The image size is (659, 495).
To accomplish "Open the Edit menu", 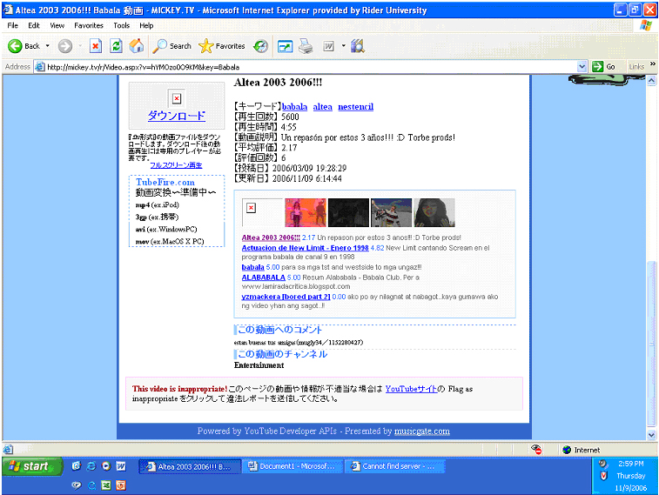I will (x=34, y=25).
